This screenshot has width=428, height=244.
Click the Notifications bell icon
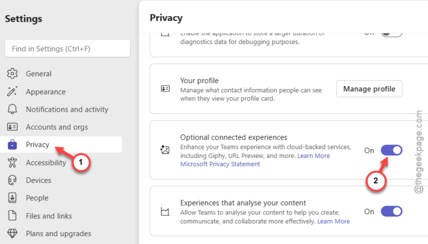pyautogui.click(x=12, y=109)
